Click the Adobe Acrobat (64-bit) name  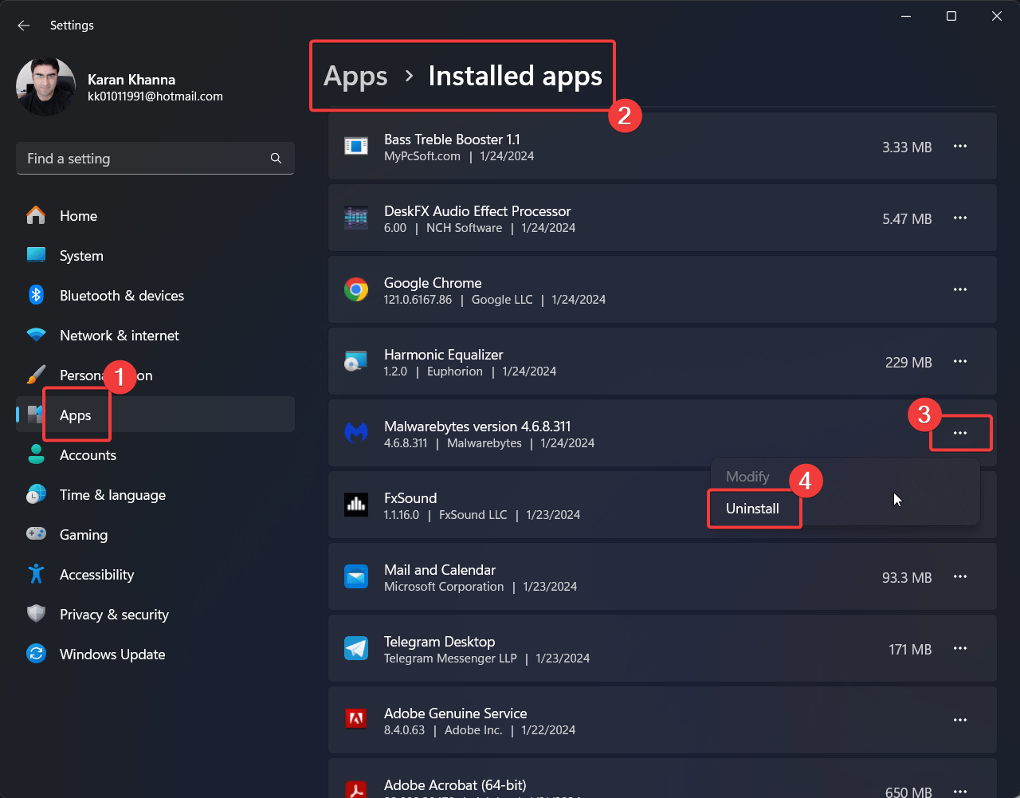point(455,785)
